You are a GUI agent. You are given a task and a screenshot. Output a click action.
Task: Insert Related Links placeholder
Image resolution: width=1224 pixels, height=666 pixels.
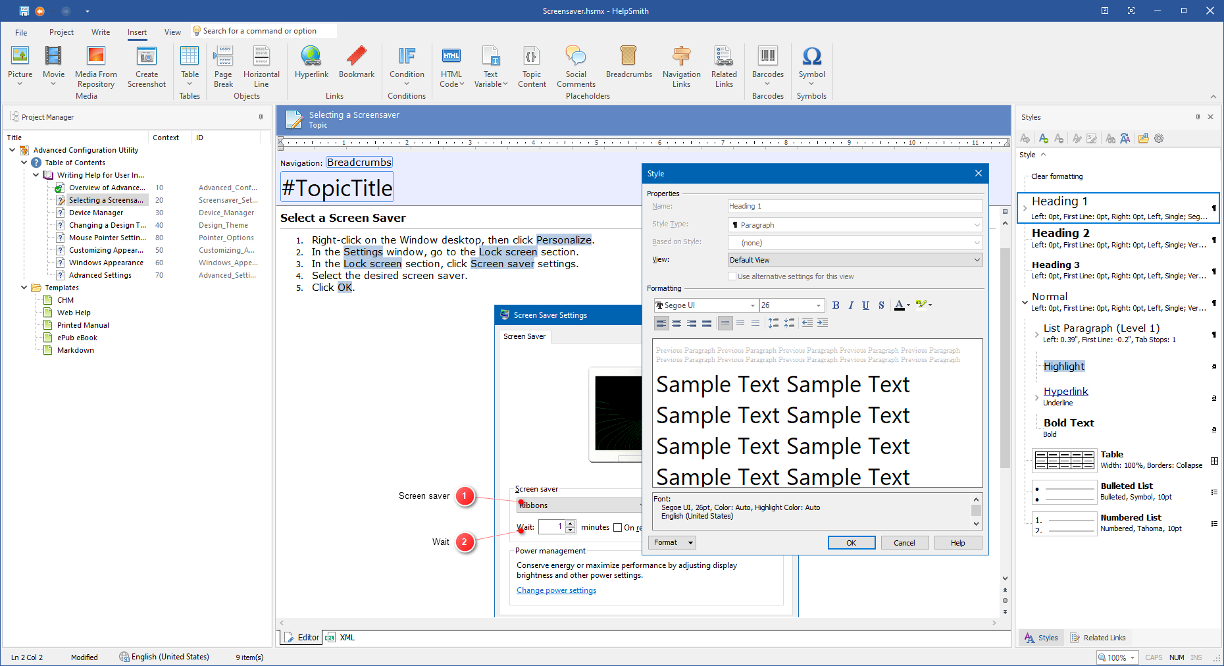[724, 66]
